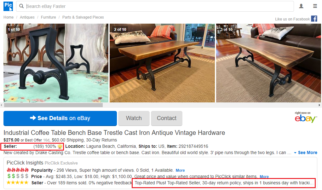Click the Contact button
This screenshot has width=322, height=190.
pos(167,118)
